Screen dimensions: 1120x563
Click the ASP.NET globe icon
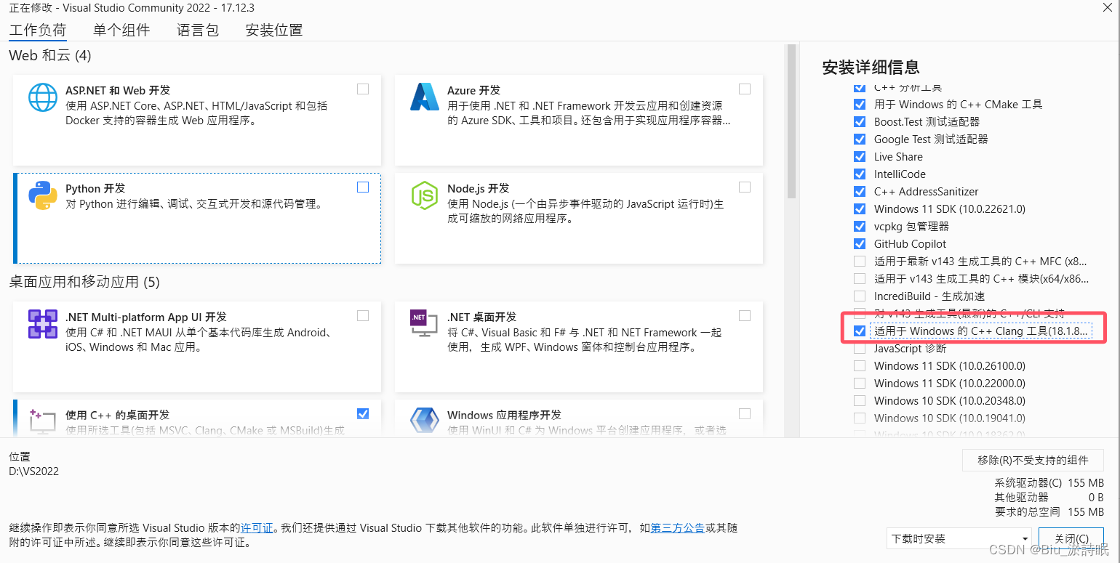[x=43, y=97]
